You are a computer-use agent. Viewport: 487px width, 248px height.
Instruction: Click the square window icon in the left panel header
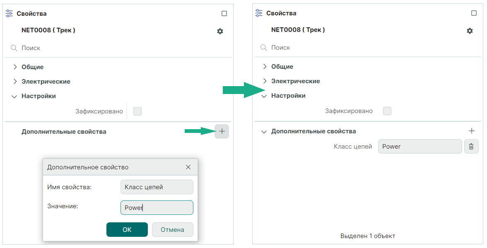click(x=224, y=14)
